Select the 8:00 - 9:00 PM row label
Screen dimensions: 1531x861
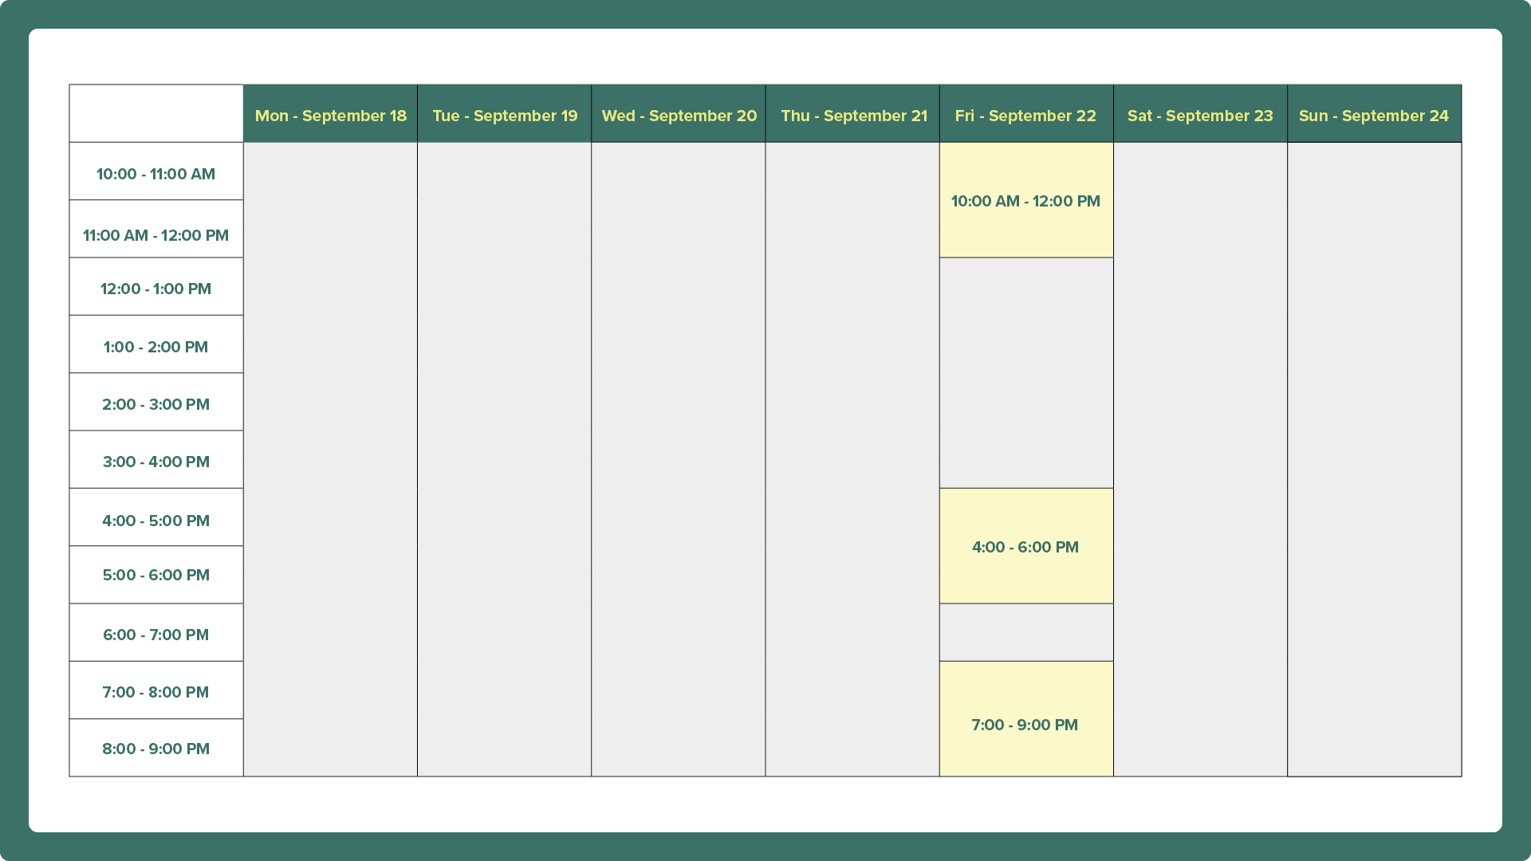(x=156, y=748)
